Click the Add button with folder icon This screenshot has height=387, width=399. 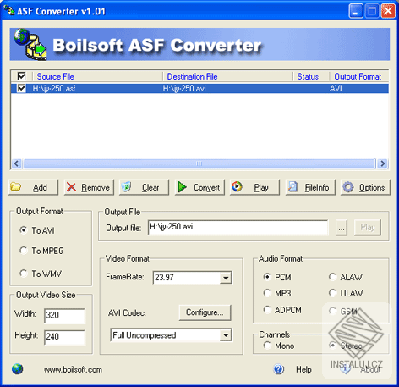[33, 187]
